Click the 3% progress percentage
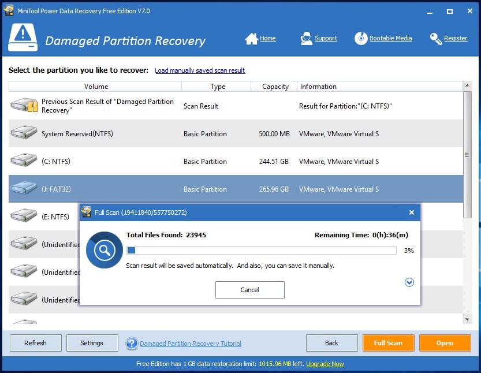Viewport: 481px width, 373px height. pyautogui.click(x=409, y=251)
